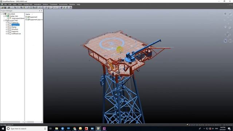Viewport: 233px width, 131px height.
Task: Expand the wellhead.vue tree node
Action: click(x=6, y=33)
